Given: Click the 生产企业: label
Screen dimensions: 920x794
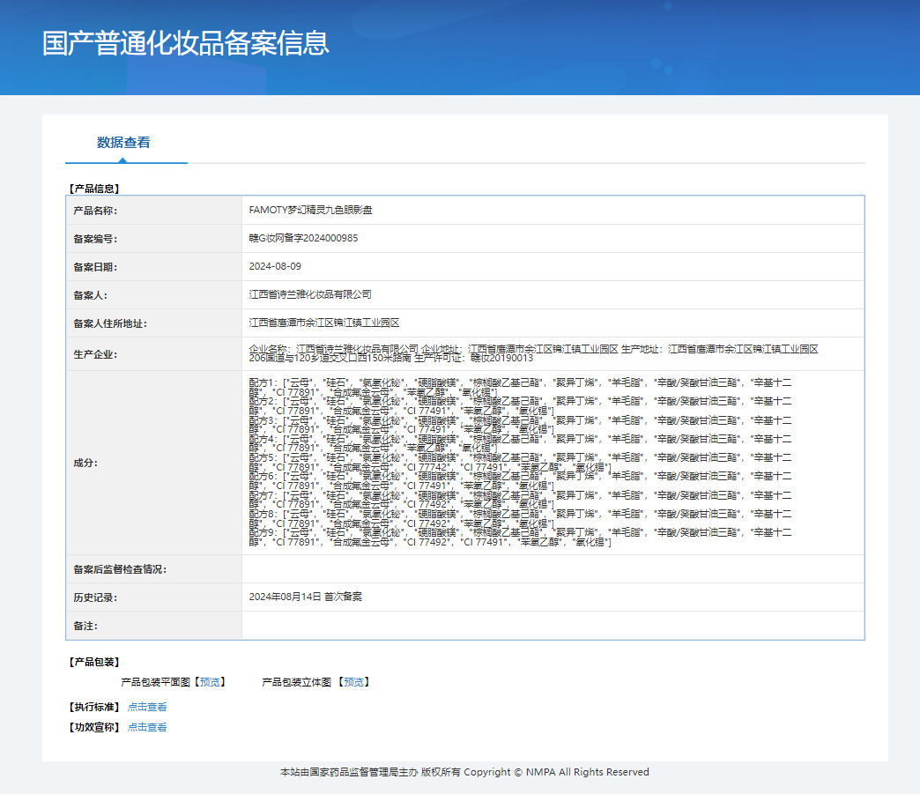Looking at the screenshot, I should [95, 354].
